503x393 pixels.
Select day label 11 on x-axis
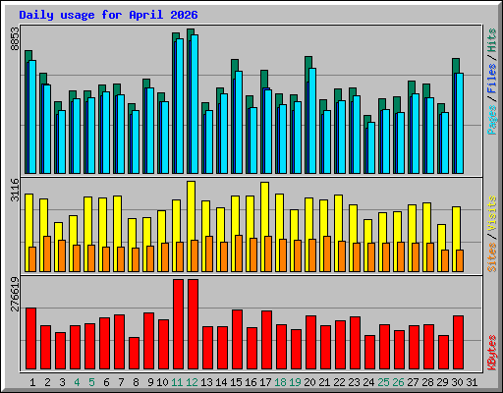177,382
